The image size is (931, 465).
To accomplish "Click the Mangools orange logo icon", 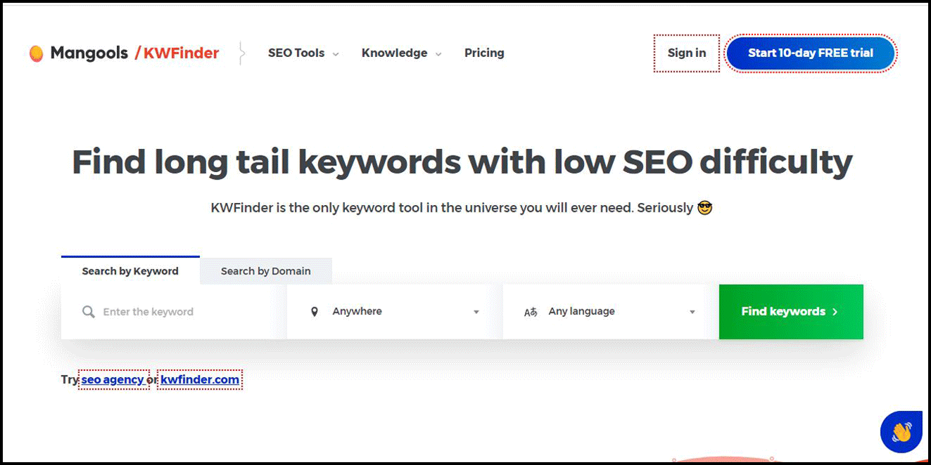I will 36,53.
